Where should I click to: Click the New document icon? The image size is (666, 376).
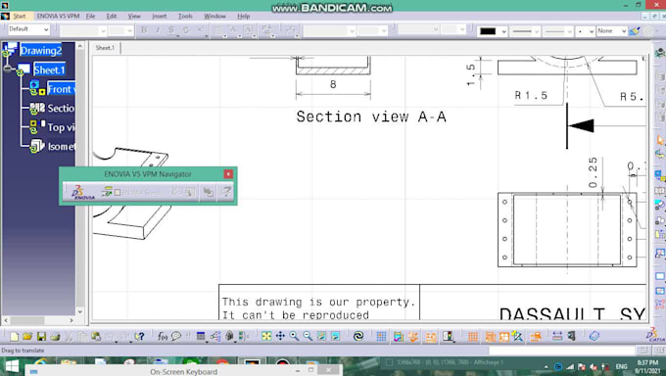(14, 337)
